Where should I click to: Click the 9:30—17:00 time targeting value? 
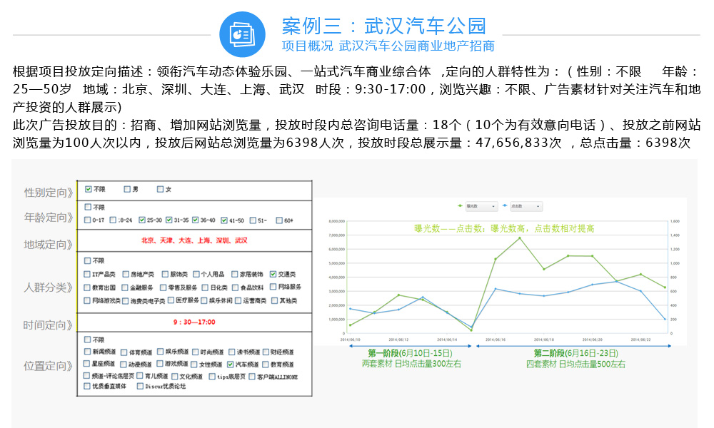[x=194, y=322]
